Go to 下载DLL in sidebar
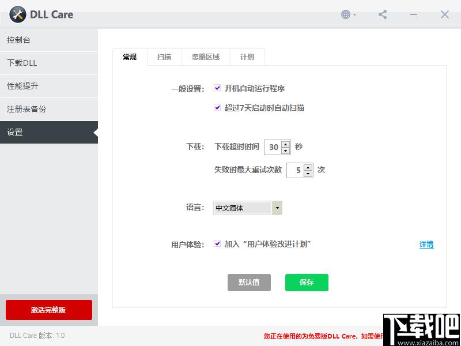The width and height of the screenshot is (461, 346). (x=49, y=63)
